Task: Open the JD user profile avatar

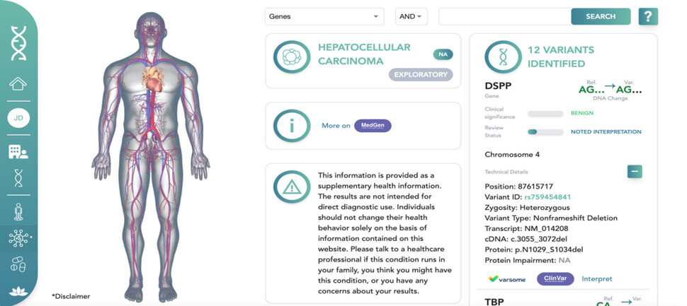Action: [x=18, y=118]
